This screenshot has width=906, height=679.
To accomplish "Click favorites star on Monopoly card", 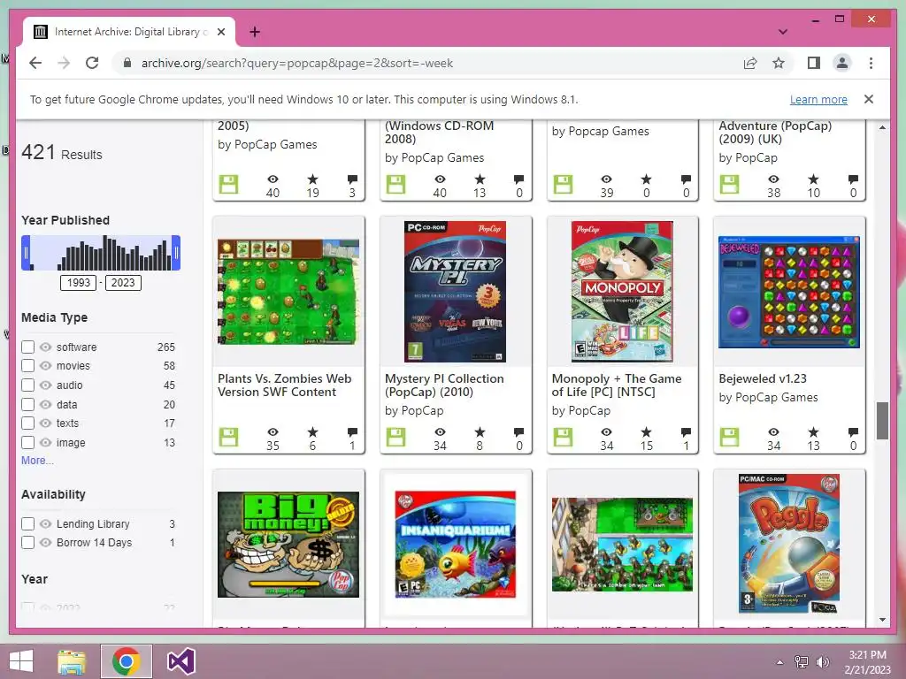I will [647, 431].
